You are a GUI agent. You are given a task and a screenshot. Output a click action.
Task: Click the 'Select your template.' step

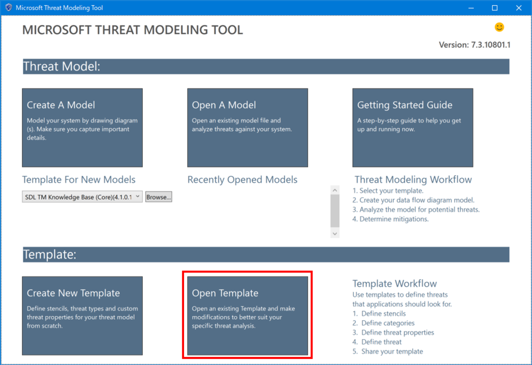[x=388, y=191]
